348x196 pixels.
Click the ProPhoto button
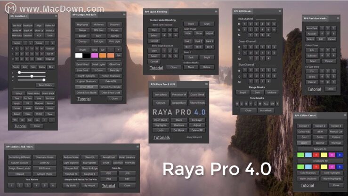point(130,163)
